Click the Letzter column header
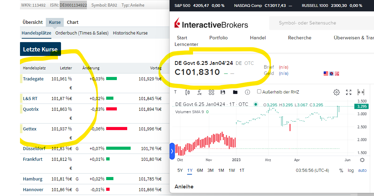 pyautogui.click(x=66, y=68)
